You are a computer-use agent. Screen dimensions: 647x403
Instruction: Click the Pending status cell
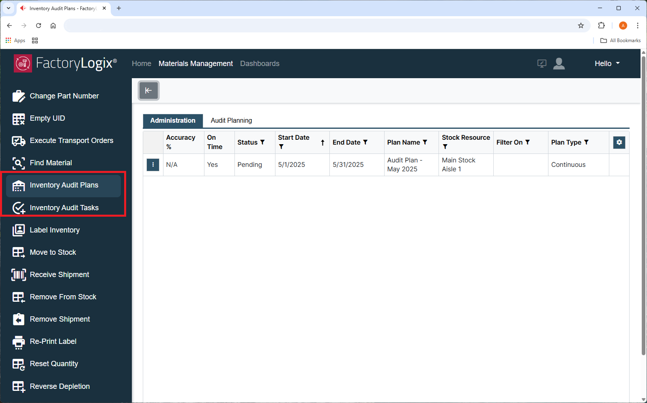tap(255, 165)
